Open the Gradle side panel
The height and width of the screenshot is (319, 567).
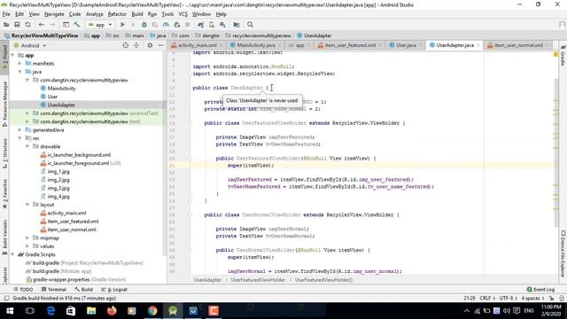point(563,56)
